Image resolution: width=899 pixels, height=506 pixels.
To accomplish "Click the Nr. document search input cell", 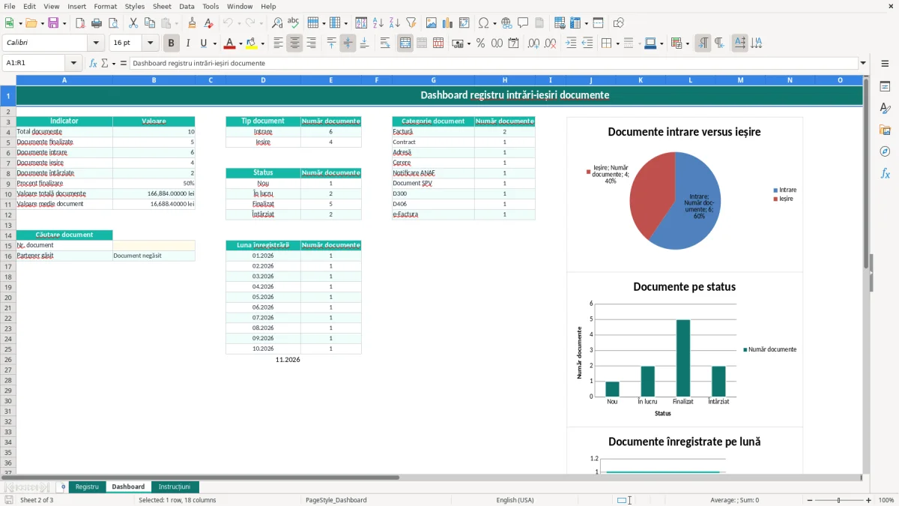I will (x=154, y=245).
